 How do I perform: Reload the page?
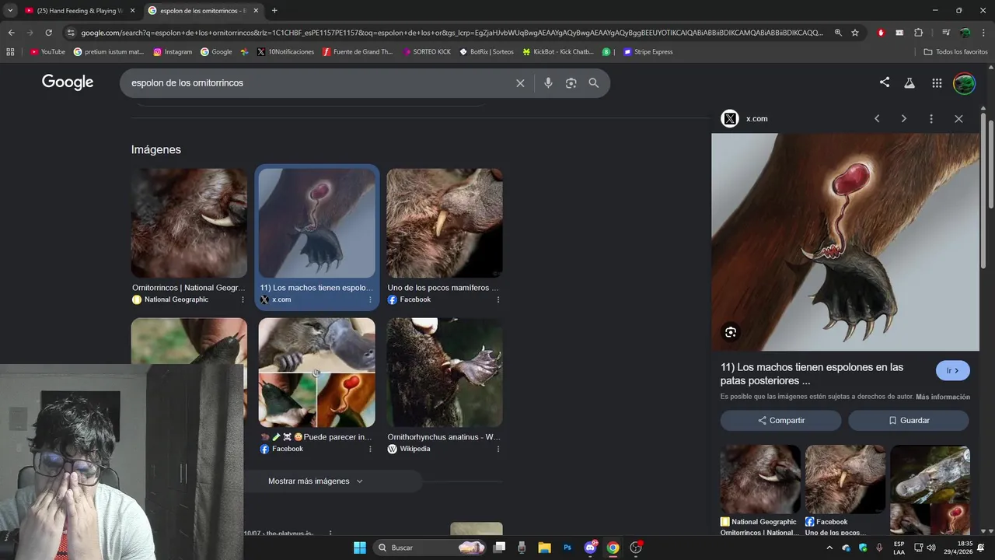click(48, 33)
